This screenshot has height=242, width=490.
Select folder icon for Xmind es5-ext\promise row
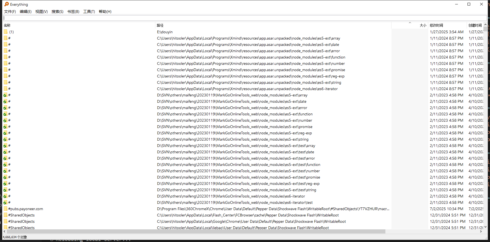5,70
